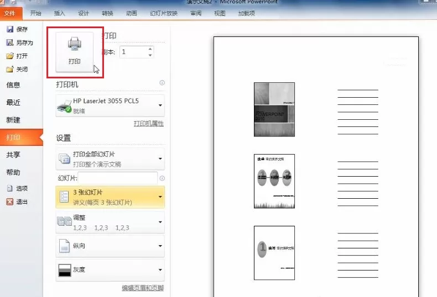Click the third slide thumbnail in the preview

pyautogui.click(x=274, y=253)
